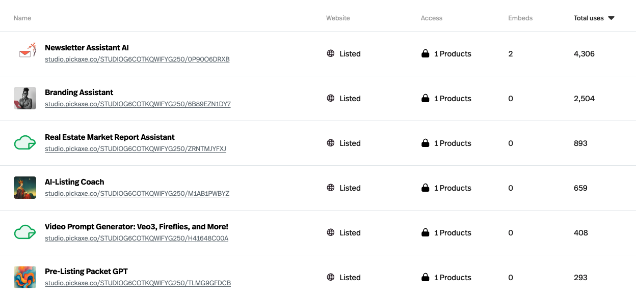Select the green cloud icon next to Real Estate Market Report Assistant

(24, 143)
